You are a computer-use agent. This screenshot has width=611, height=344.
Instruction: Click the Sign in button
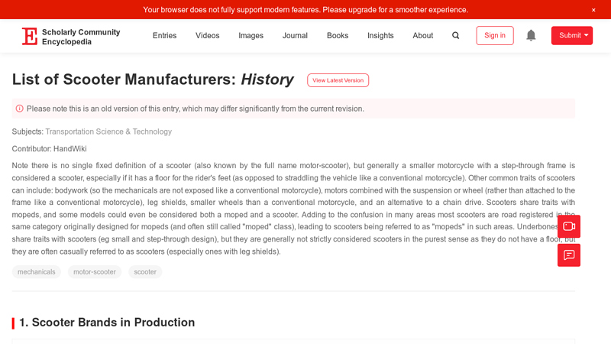click(x=495, y=36)
